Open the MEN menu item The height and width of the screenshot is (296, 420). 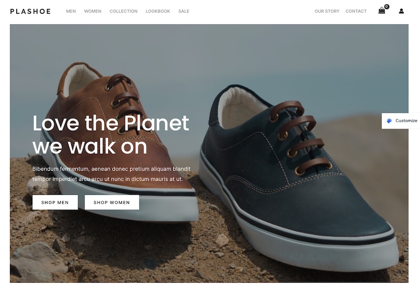pyautogui.click(x=71, y=11)
